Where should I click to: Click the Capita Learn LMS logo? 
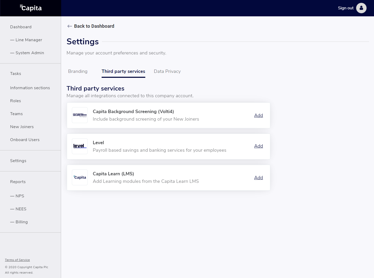click(x=80, y=177)
